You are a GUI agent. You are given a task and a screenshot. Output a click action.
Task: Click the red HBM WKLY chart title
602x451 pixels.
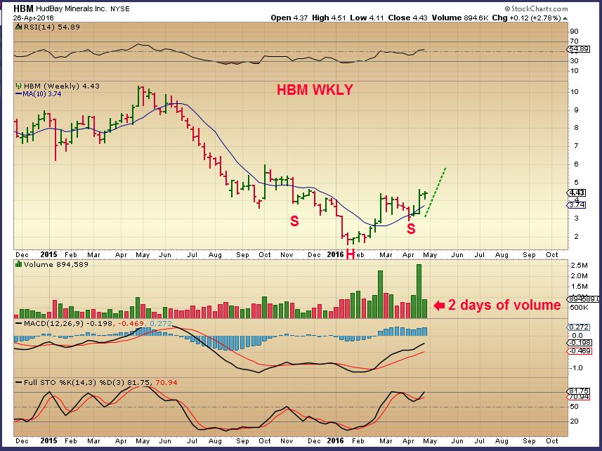pos(315,90)
